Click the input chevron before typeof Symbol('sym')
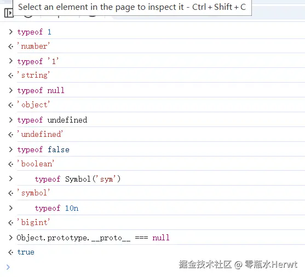305x277 pixels. click(x=11, y=178)
